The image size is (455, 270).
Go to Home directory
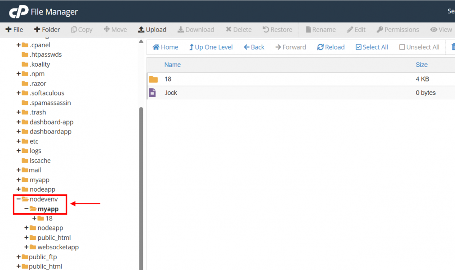165,47
